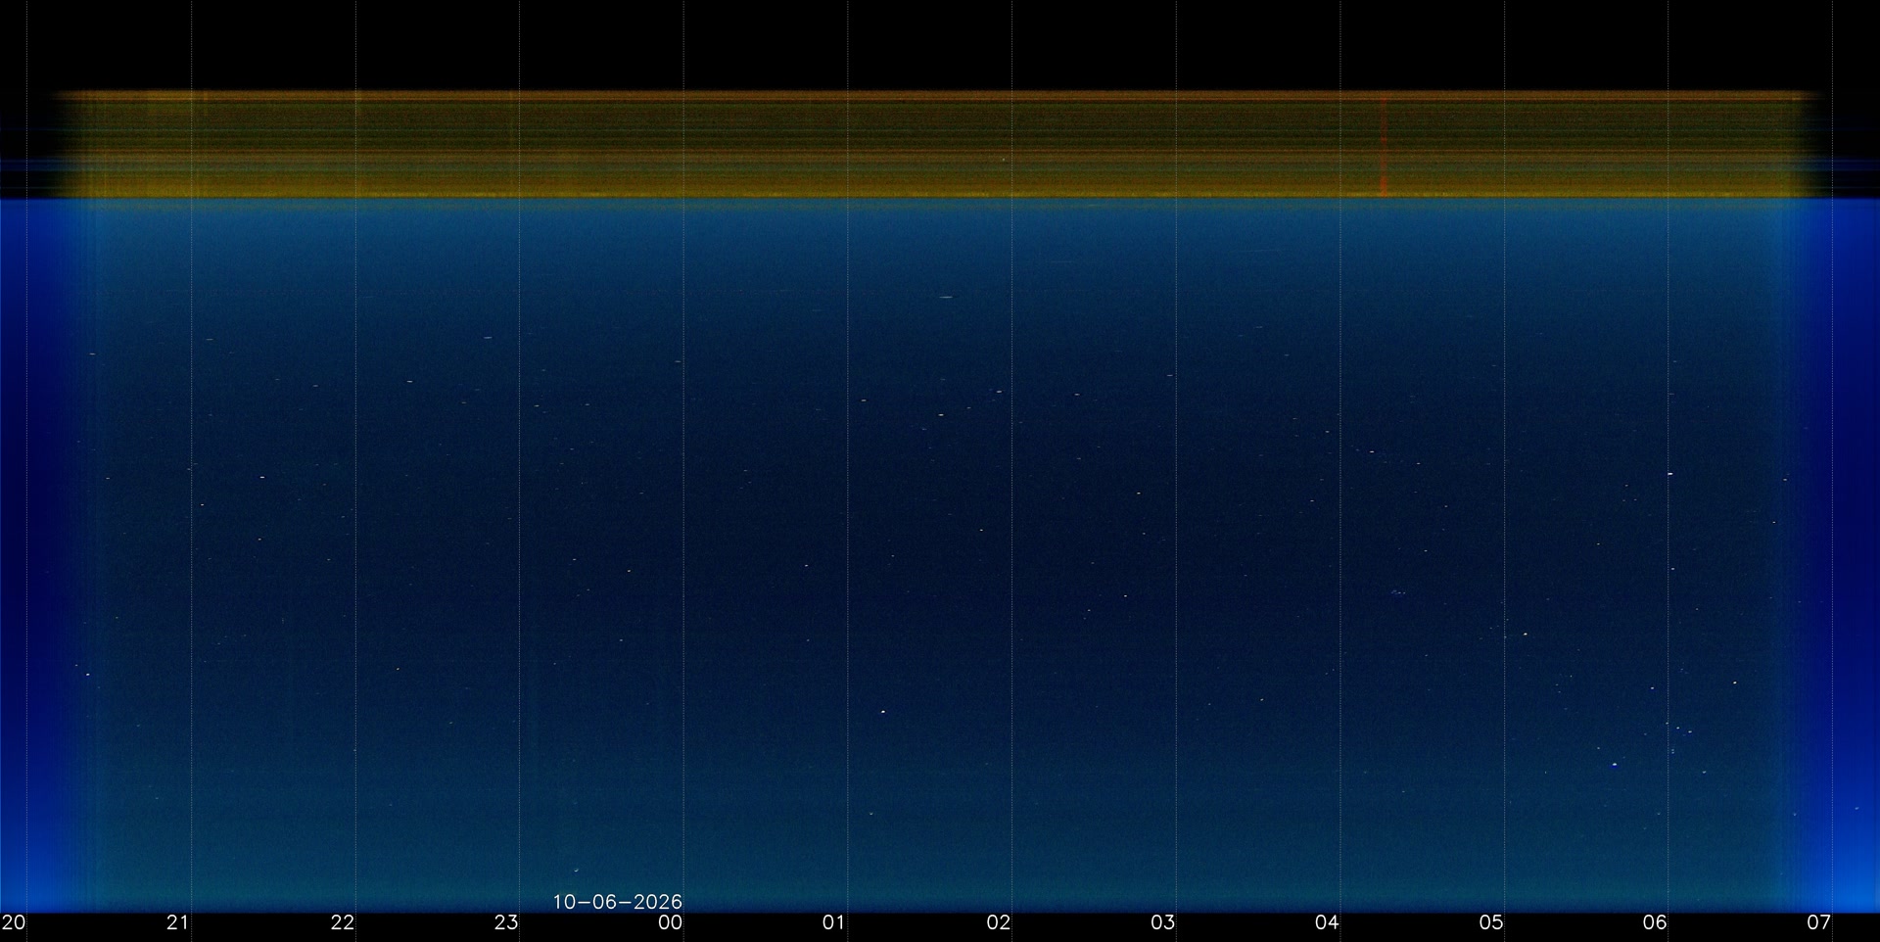Click the 20 hour label on the time axis
The width and height of the screenshot is (1880, 942).
point(14,922)
